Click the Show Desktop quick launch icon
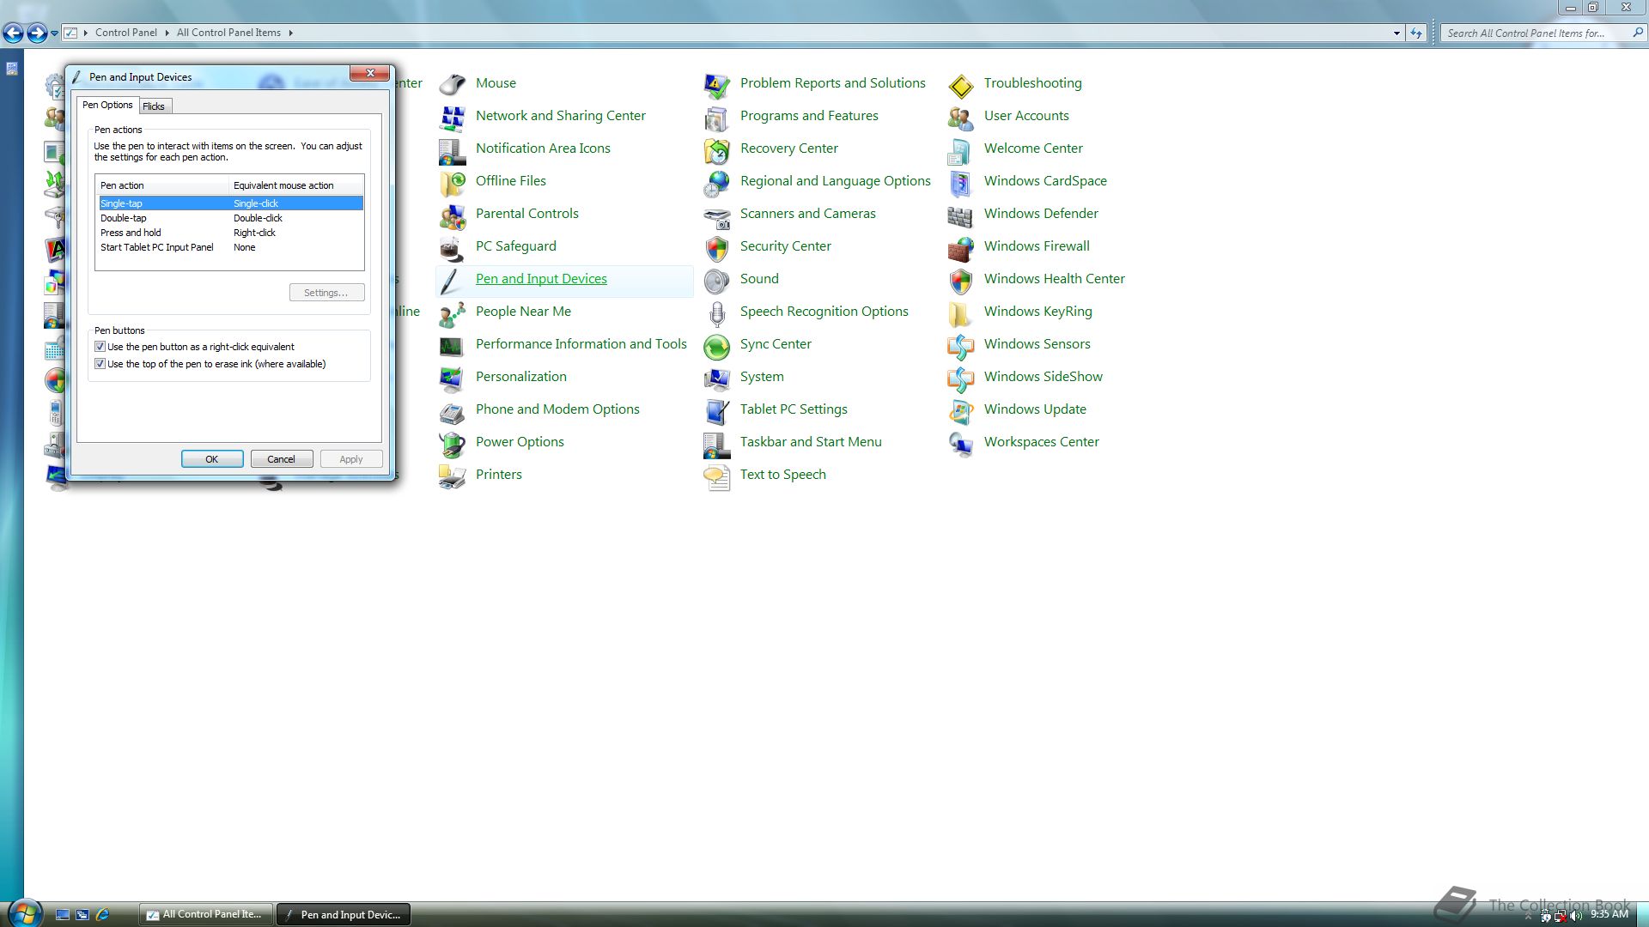Viewport: 1649px width, 927px height. coord(63,915)
